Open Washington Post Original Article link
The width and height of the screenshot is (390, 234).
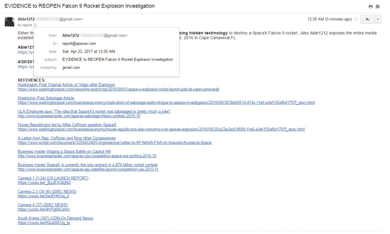click(66, 85)
